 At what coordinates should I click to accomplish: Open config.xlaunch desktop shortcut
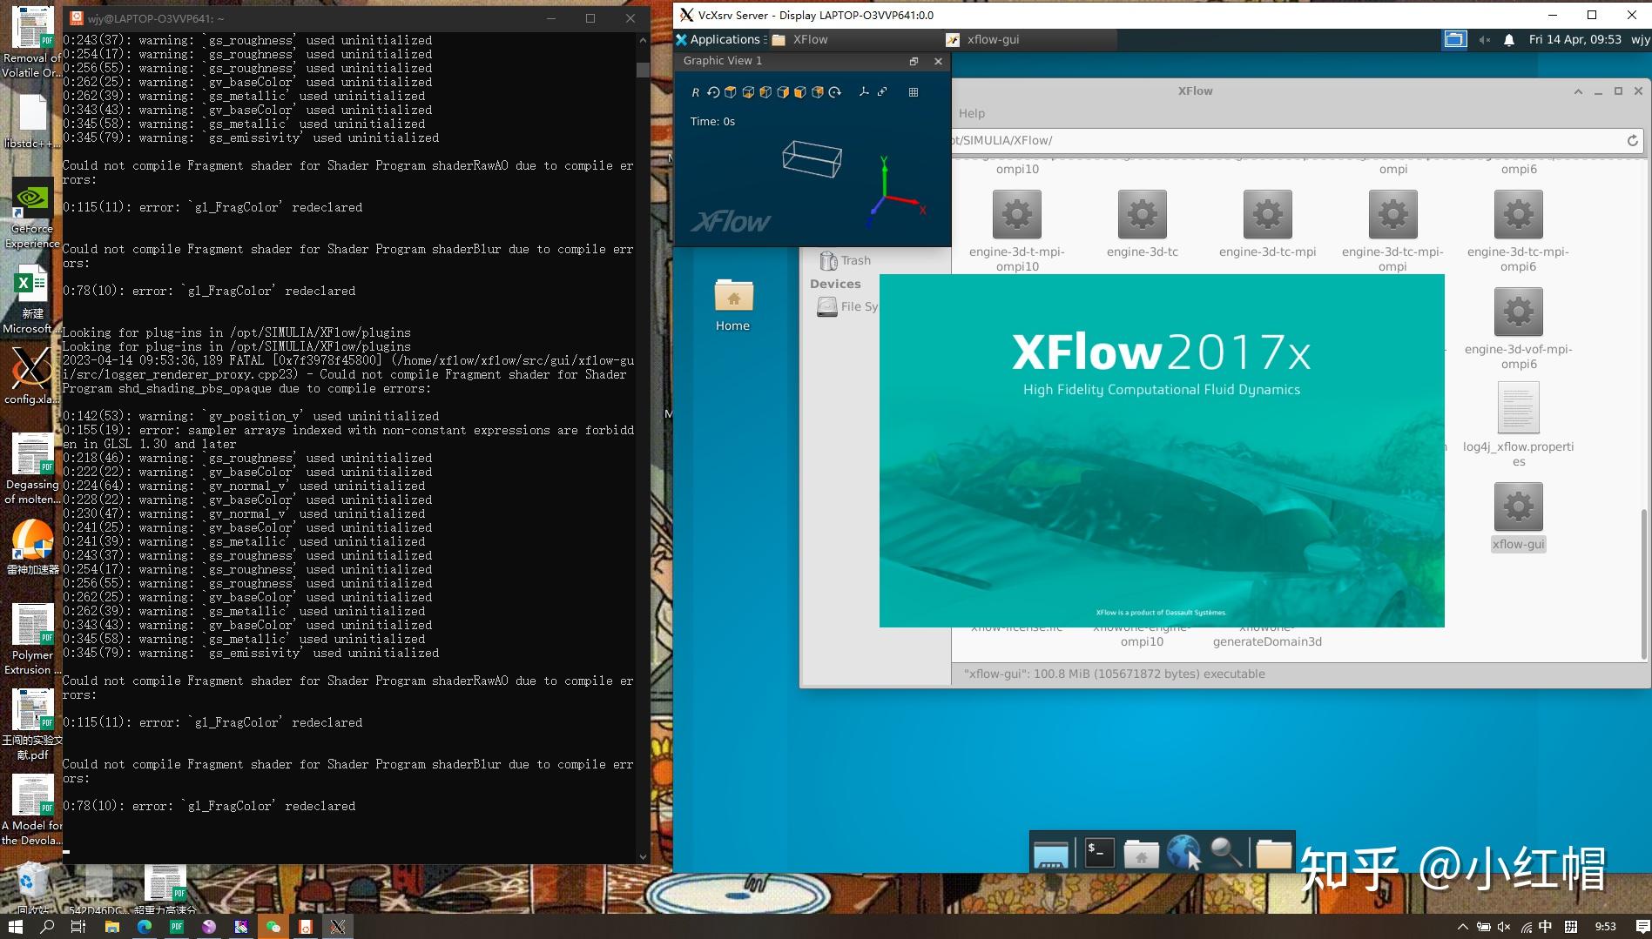[x=32, y=376]
